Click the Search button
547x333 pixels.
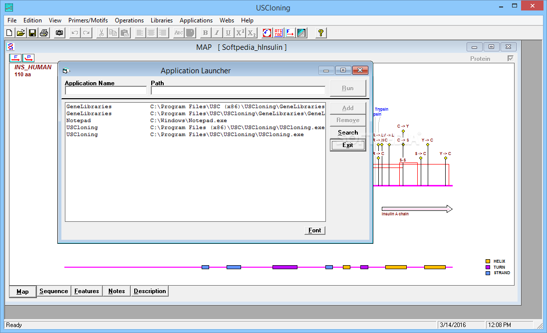click(348, 133)
